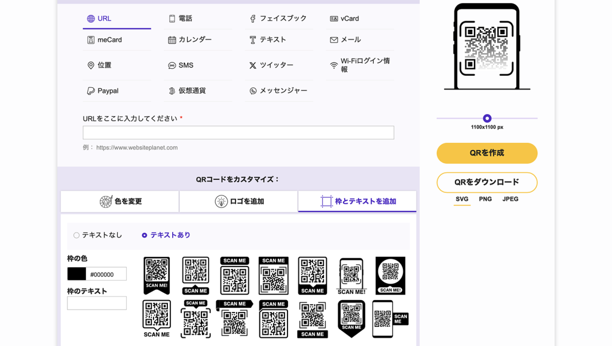Select phone frame with side SCAN ME tag
612x346 pixels.
pos(390,319)
